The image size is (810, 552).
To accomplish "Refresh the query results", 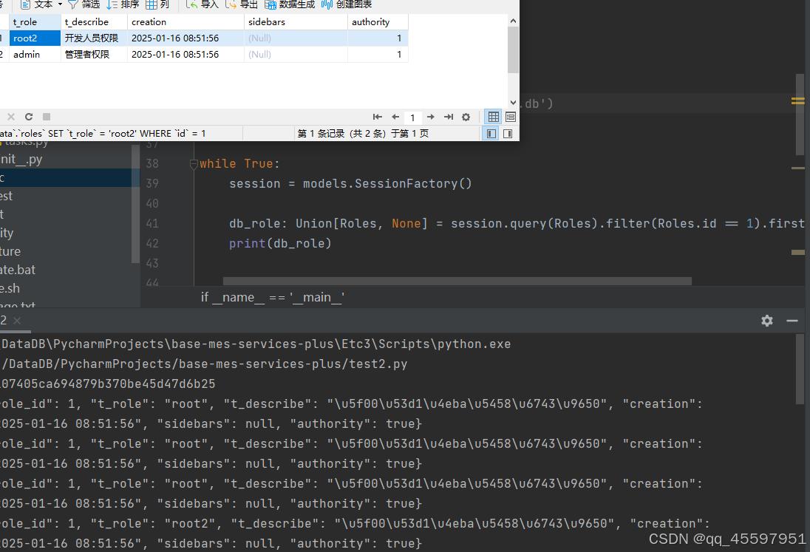I will click(x=28, y=117).
